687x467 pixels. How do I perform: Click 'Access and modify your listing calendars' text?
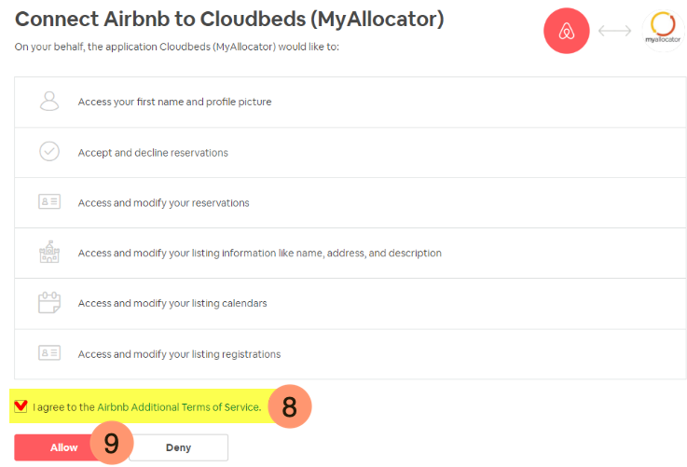[172, 303]
